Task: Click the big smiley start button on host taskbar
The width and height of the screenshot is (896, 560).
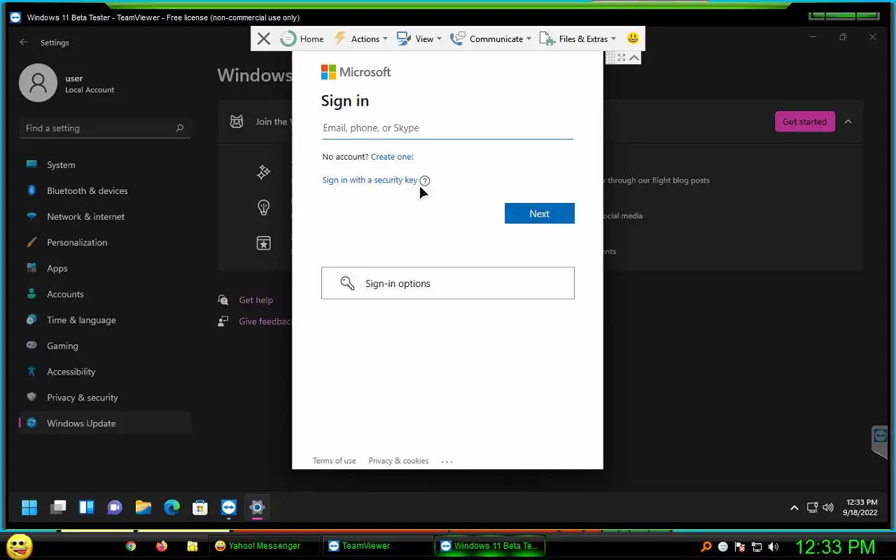Action: click(19, 546)
